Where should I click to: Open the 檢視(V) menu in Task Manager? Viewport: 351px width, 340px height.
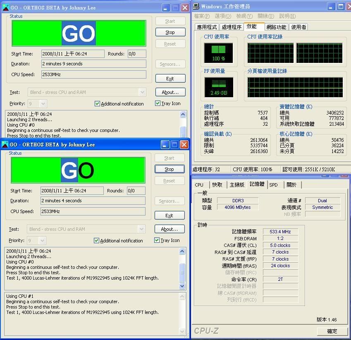tap(244, 16)
